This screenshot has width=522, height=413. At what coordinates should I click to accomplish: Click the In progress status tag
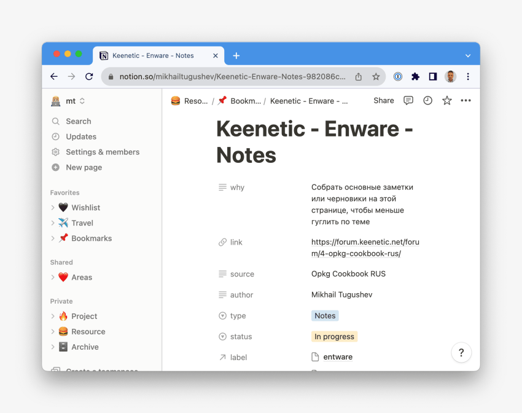click(x=334, y=336)
